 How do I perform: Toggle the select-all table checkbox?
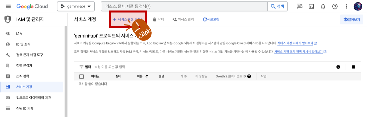(x=82, y=76)
